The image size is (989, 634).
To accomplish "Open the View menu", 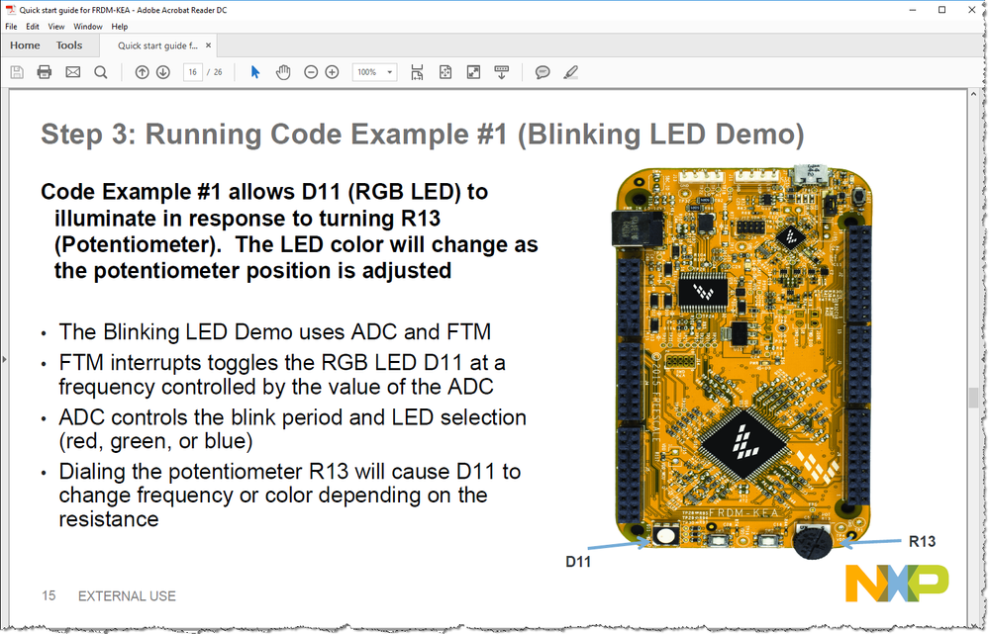I will 55,26.
